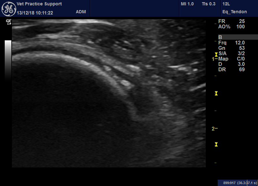Click the DR 69 dynamic range parameter
Image resolution: width=258 pixels, height=186 pixels.
click(232, 69)
